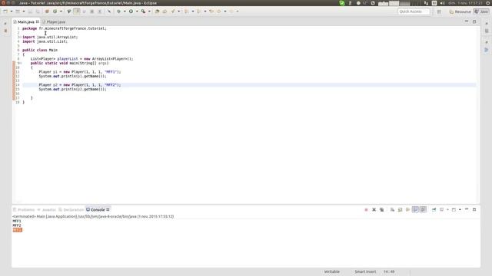Click the highlighted MFF2 console output

pos(17,230)
